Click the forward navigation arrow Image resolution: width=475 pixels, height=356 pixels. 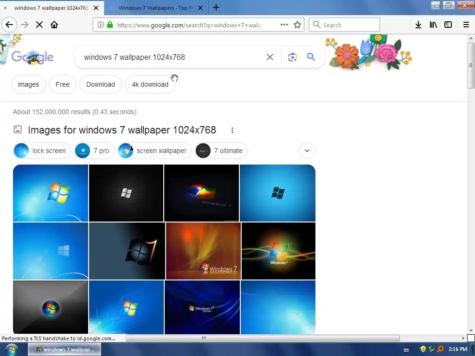[25, 25]
